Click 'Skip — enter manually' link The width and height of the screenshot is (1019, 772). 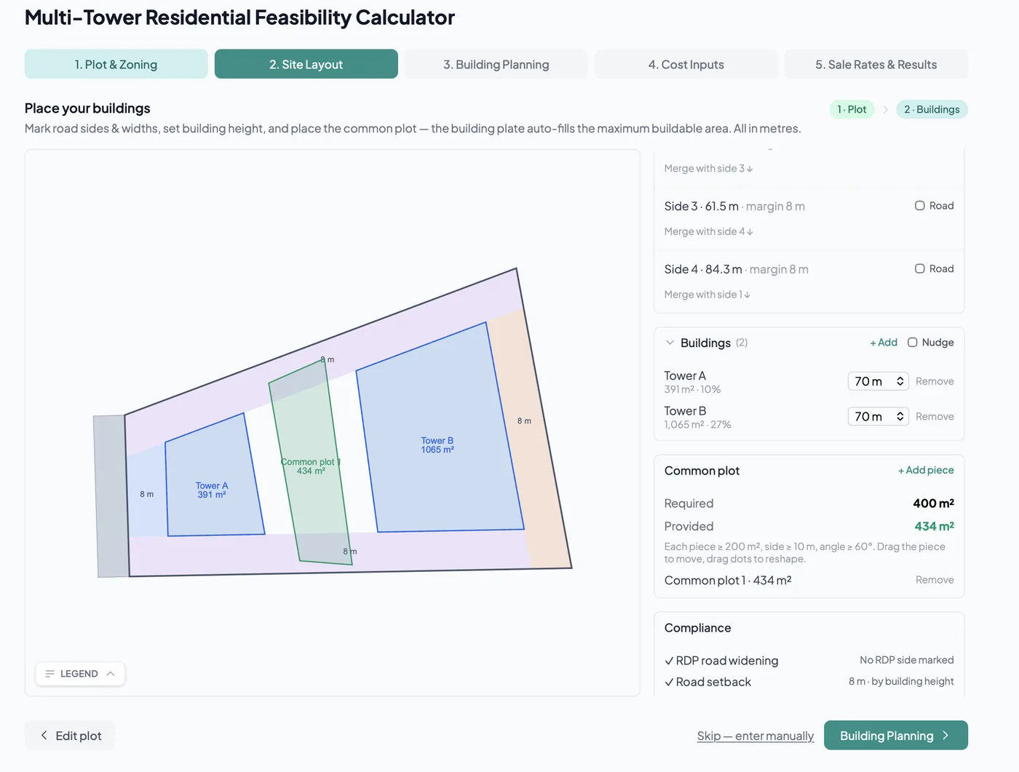(756, 736)
